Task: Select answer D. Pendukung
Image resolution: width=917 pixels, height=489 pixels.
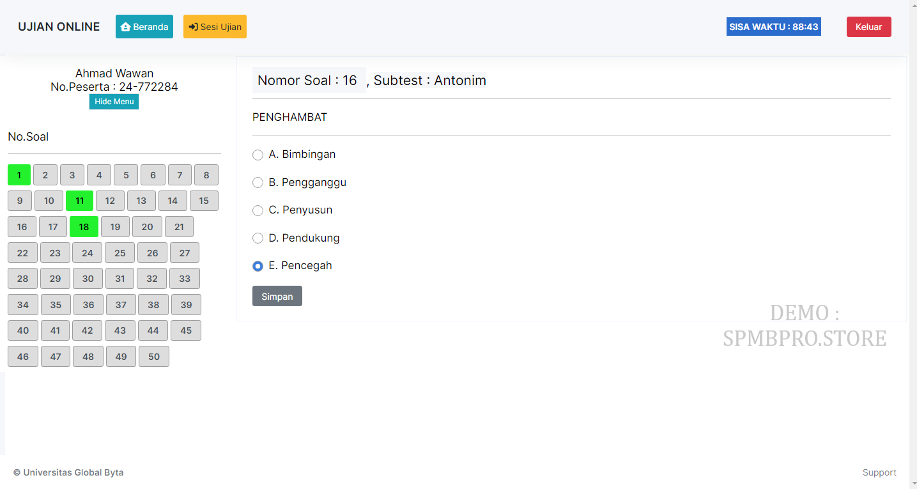Action: [x=258, y=238]
